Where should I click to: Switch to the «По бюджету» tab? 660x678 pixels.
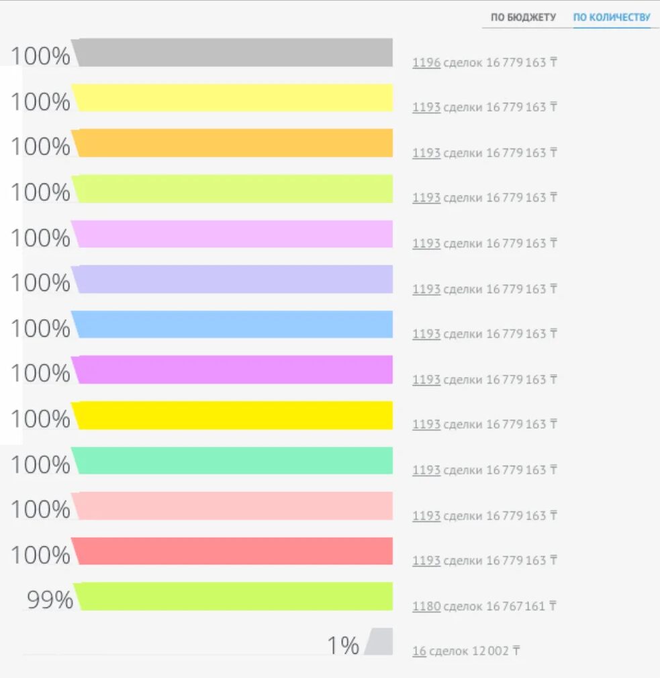coord(523,17)
